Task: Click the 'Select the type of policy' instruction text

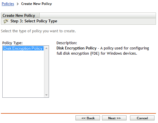Action: pos(38,31)
